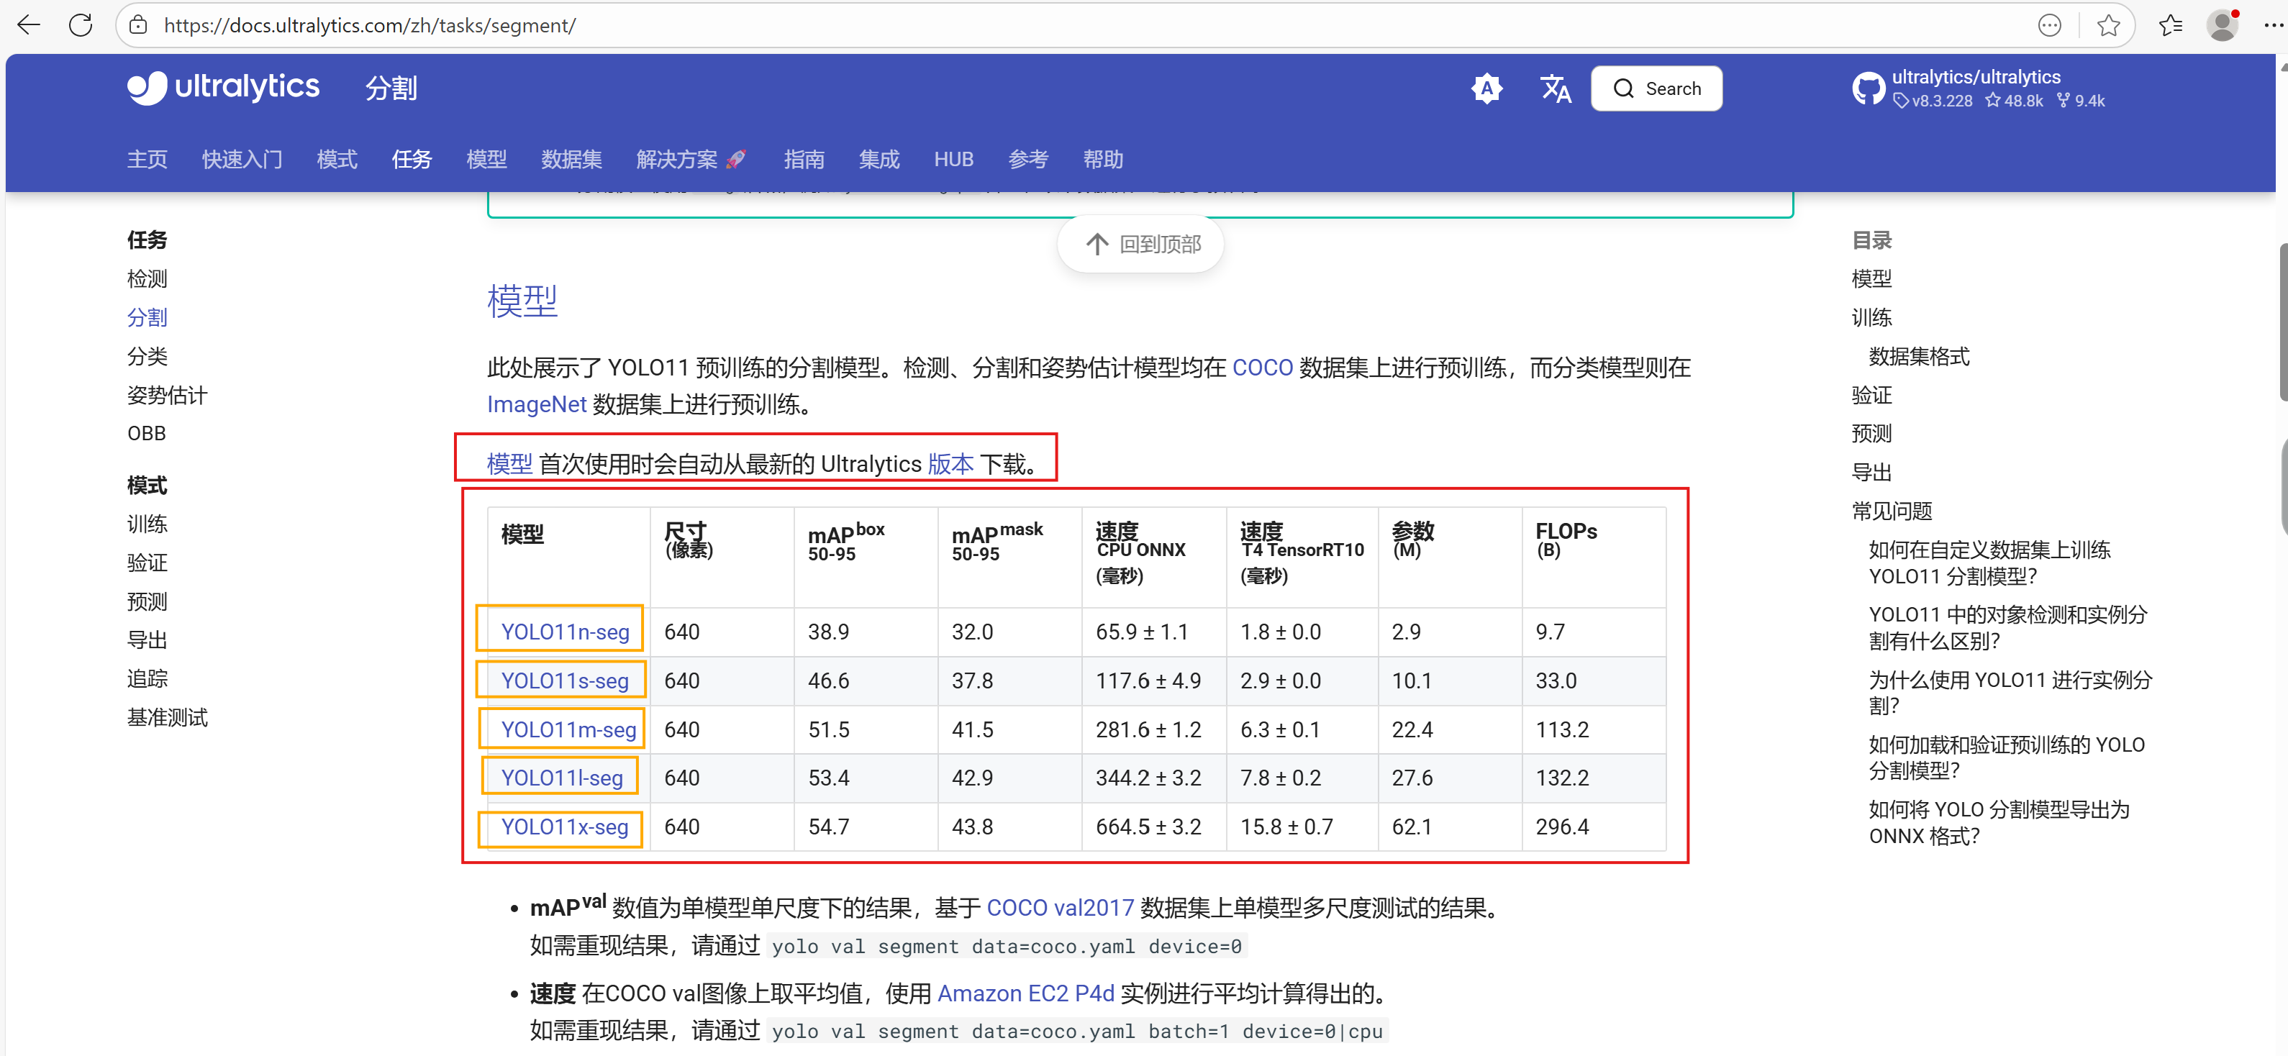This screenshot has height=1056, width=2288.
Task: Add page to favorites star icon
Action: tap(2107, 26)
